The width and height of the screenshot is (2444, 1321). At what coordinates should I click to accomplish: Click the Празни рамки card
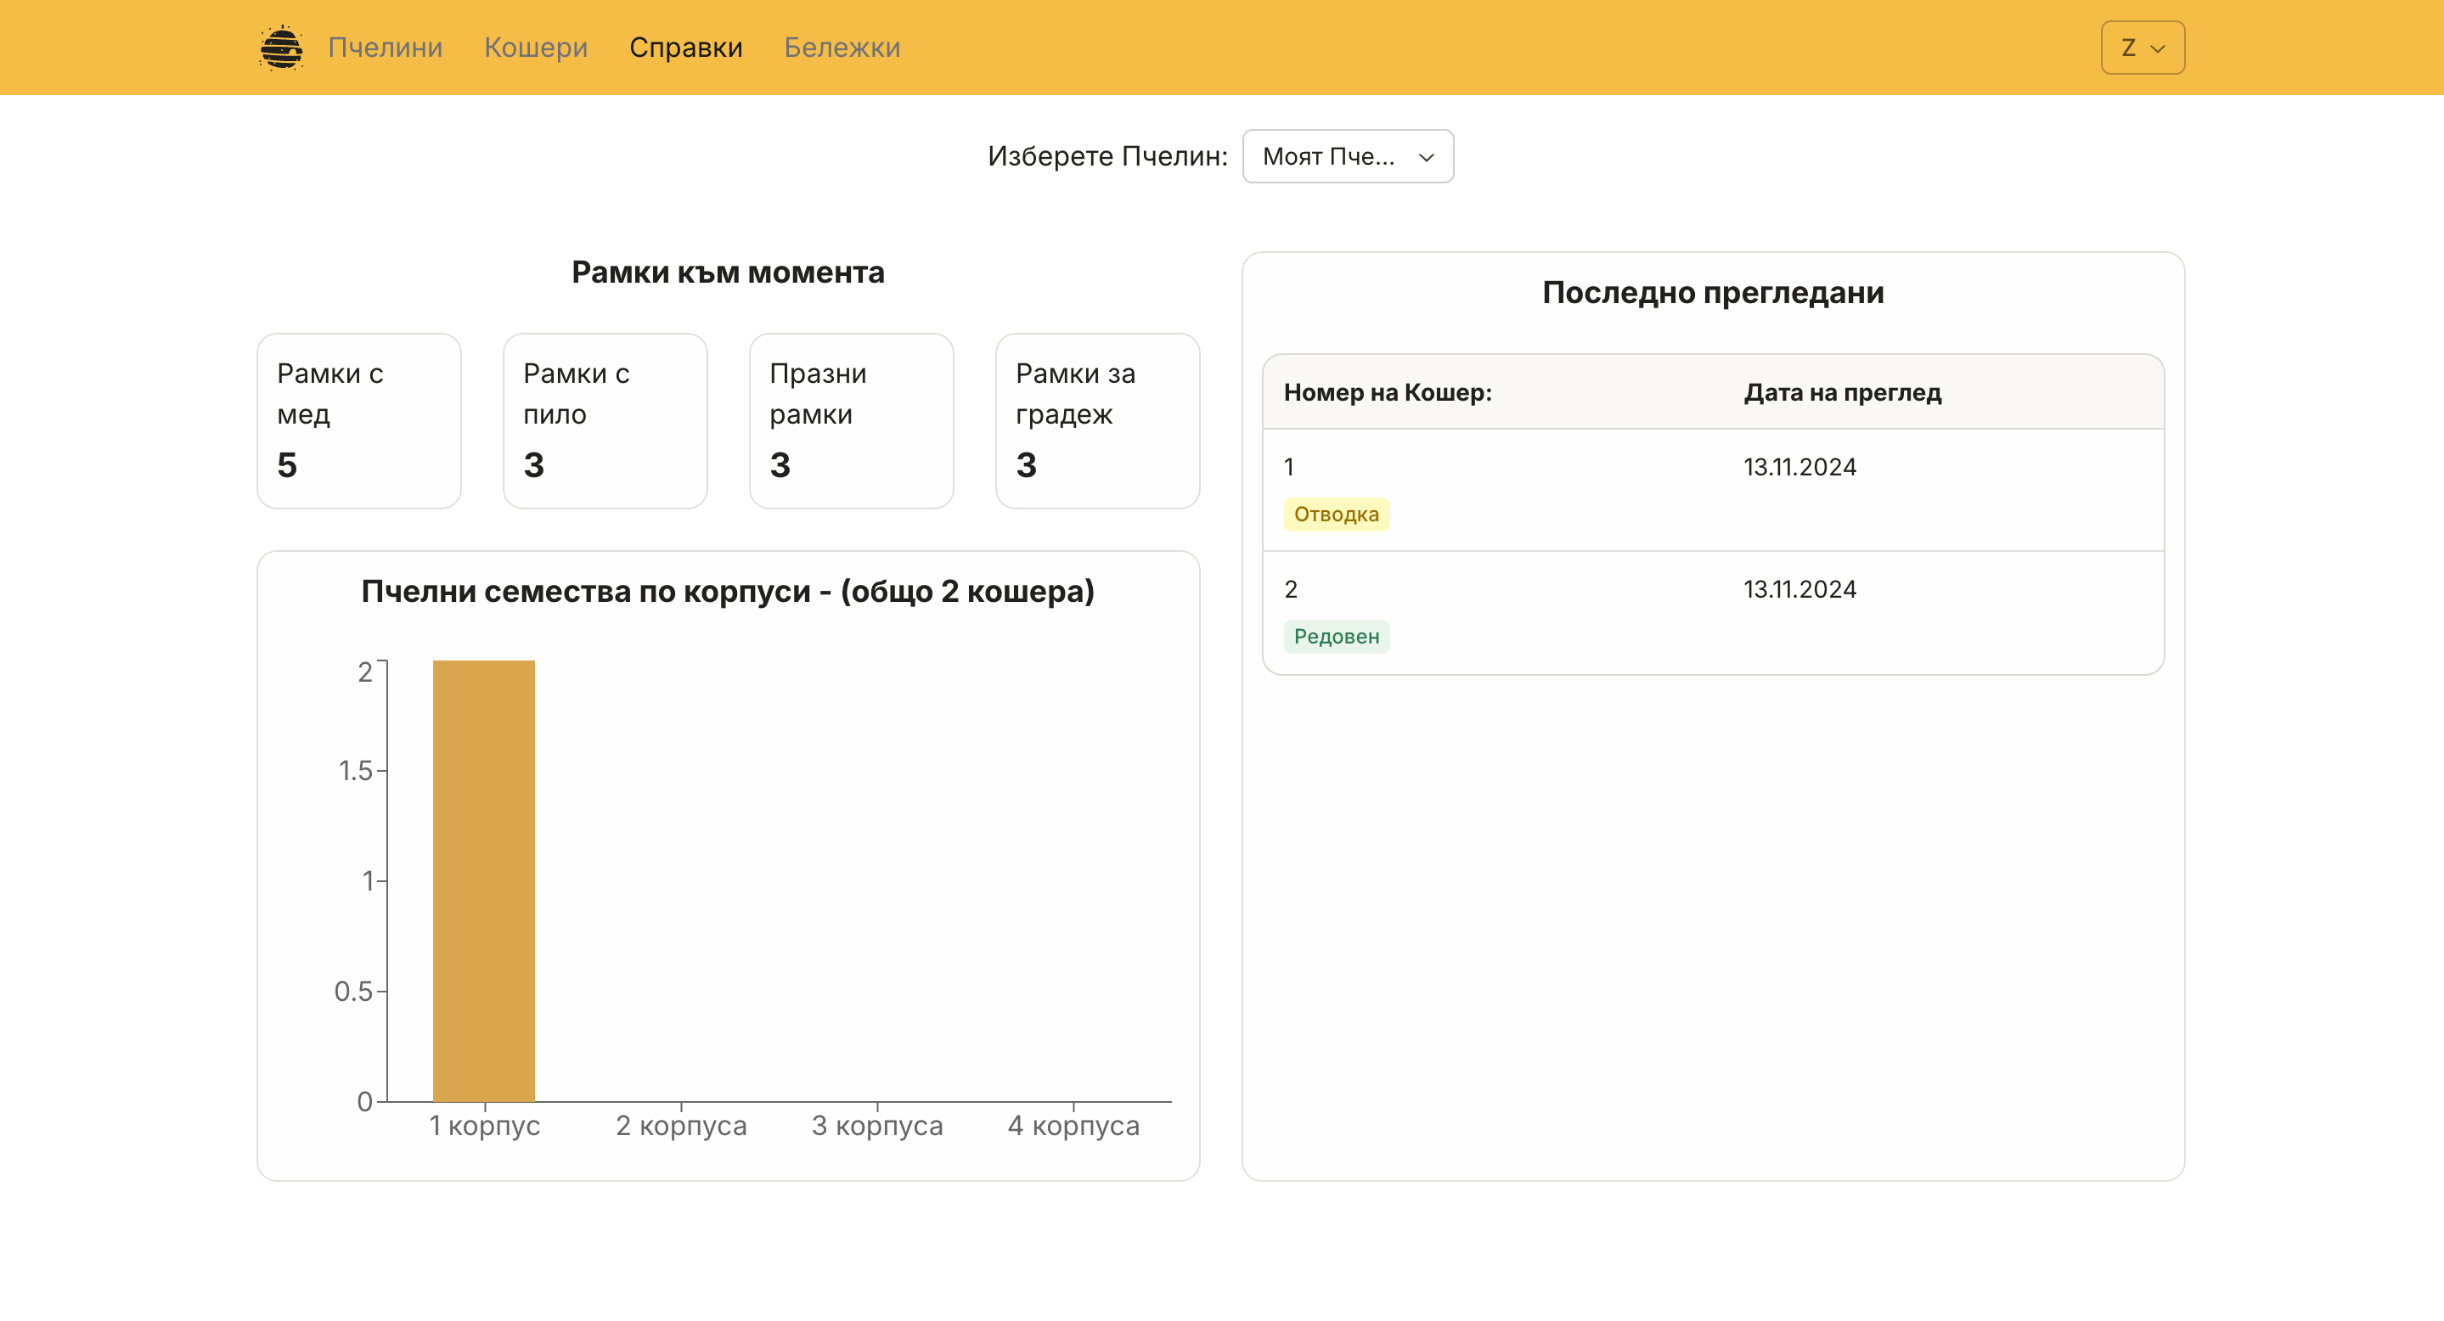851,420
